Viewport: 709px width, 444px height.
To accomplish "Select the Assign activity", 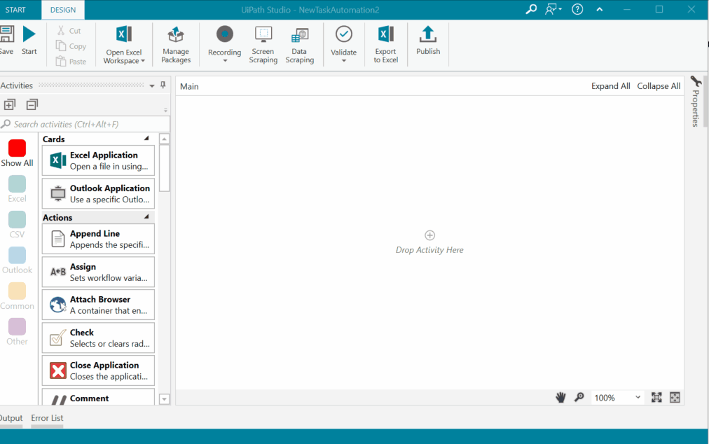I will 98,272.
